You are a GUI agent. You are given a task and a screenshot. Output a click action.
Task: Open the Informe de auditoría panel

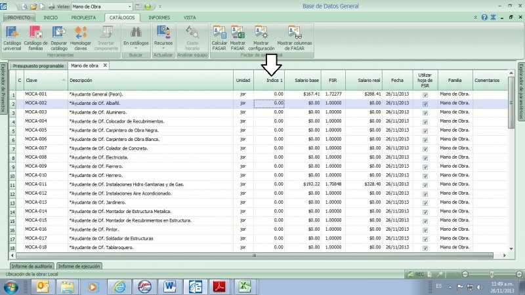tap(31, 266)
